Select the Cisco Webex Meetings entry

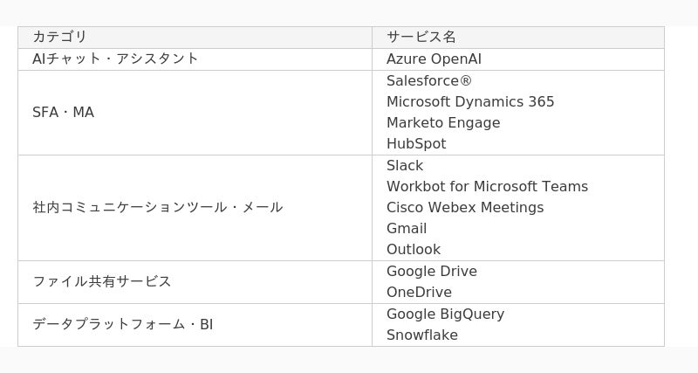point(465,207)
